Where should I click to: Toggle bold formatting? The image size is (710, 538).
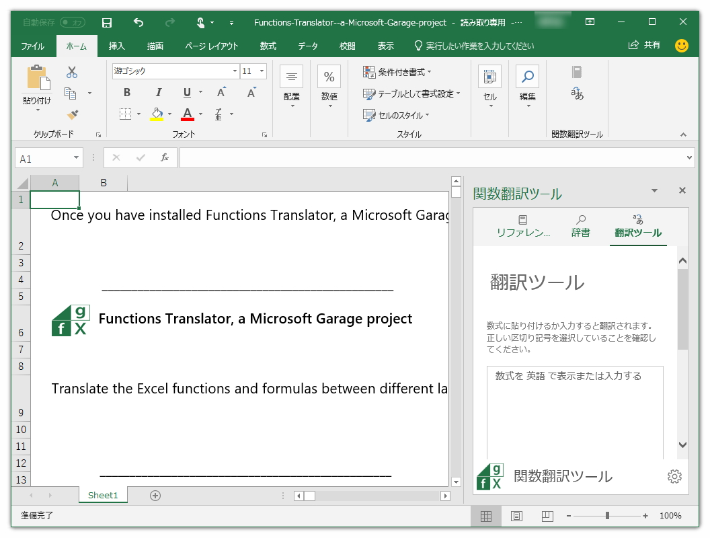point(126,93)
